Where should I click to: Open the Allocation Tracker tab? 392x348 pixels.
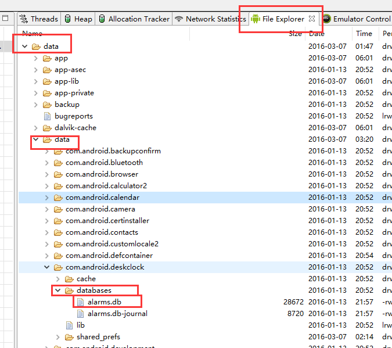point(134,19)
